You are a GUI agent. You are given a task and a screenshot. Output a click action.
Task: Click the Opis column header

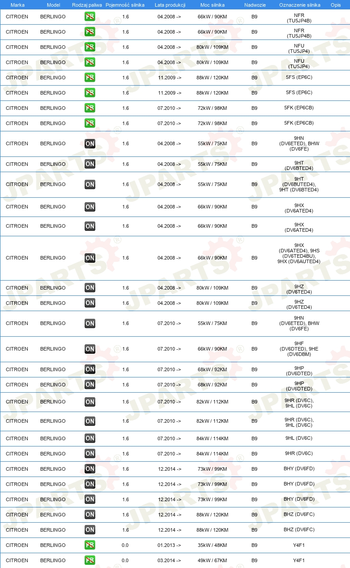pos(336,5)
